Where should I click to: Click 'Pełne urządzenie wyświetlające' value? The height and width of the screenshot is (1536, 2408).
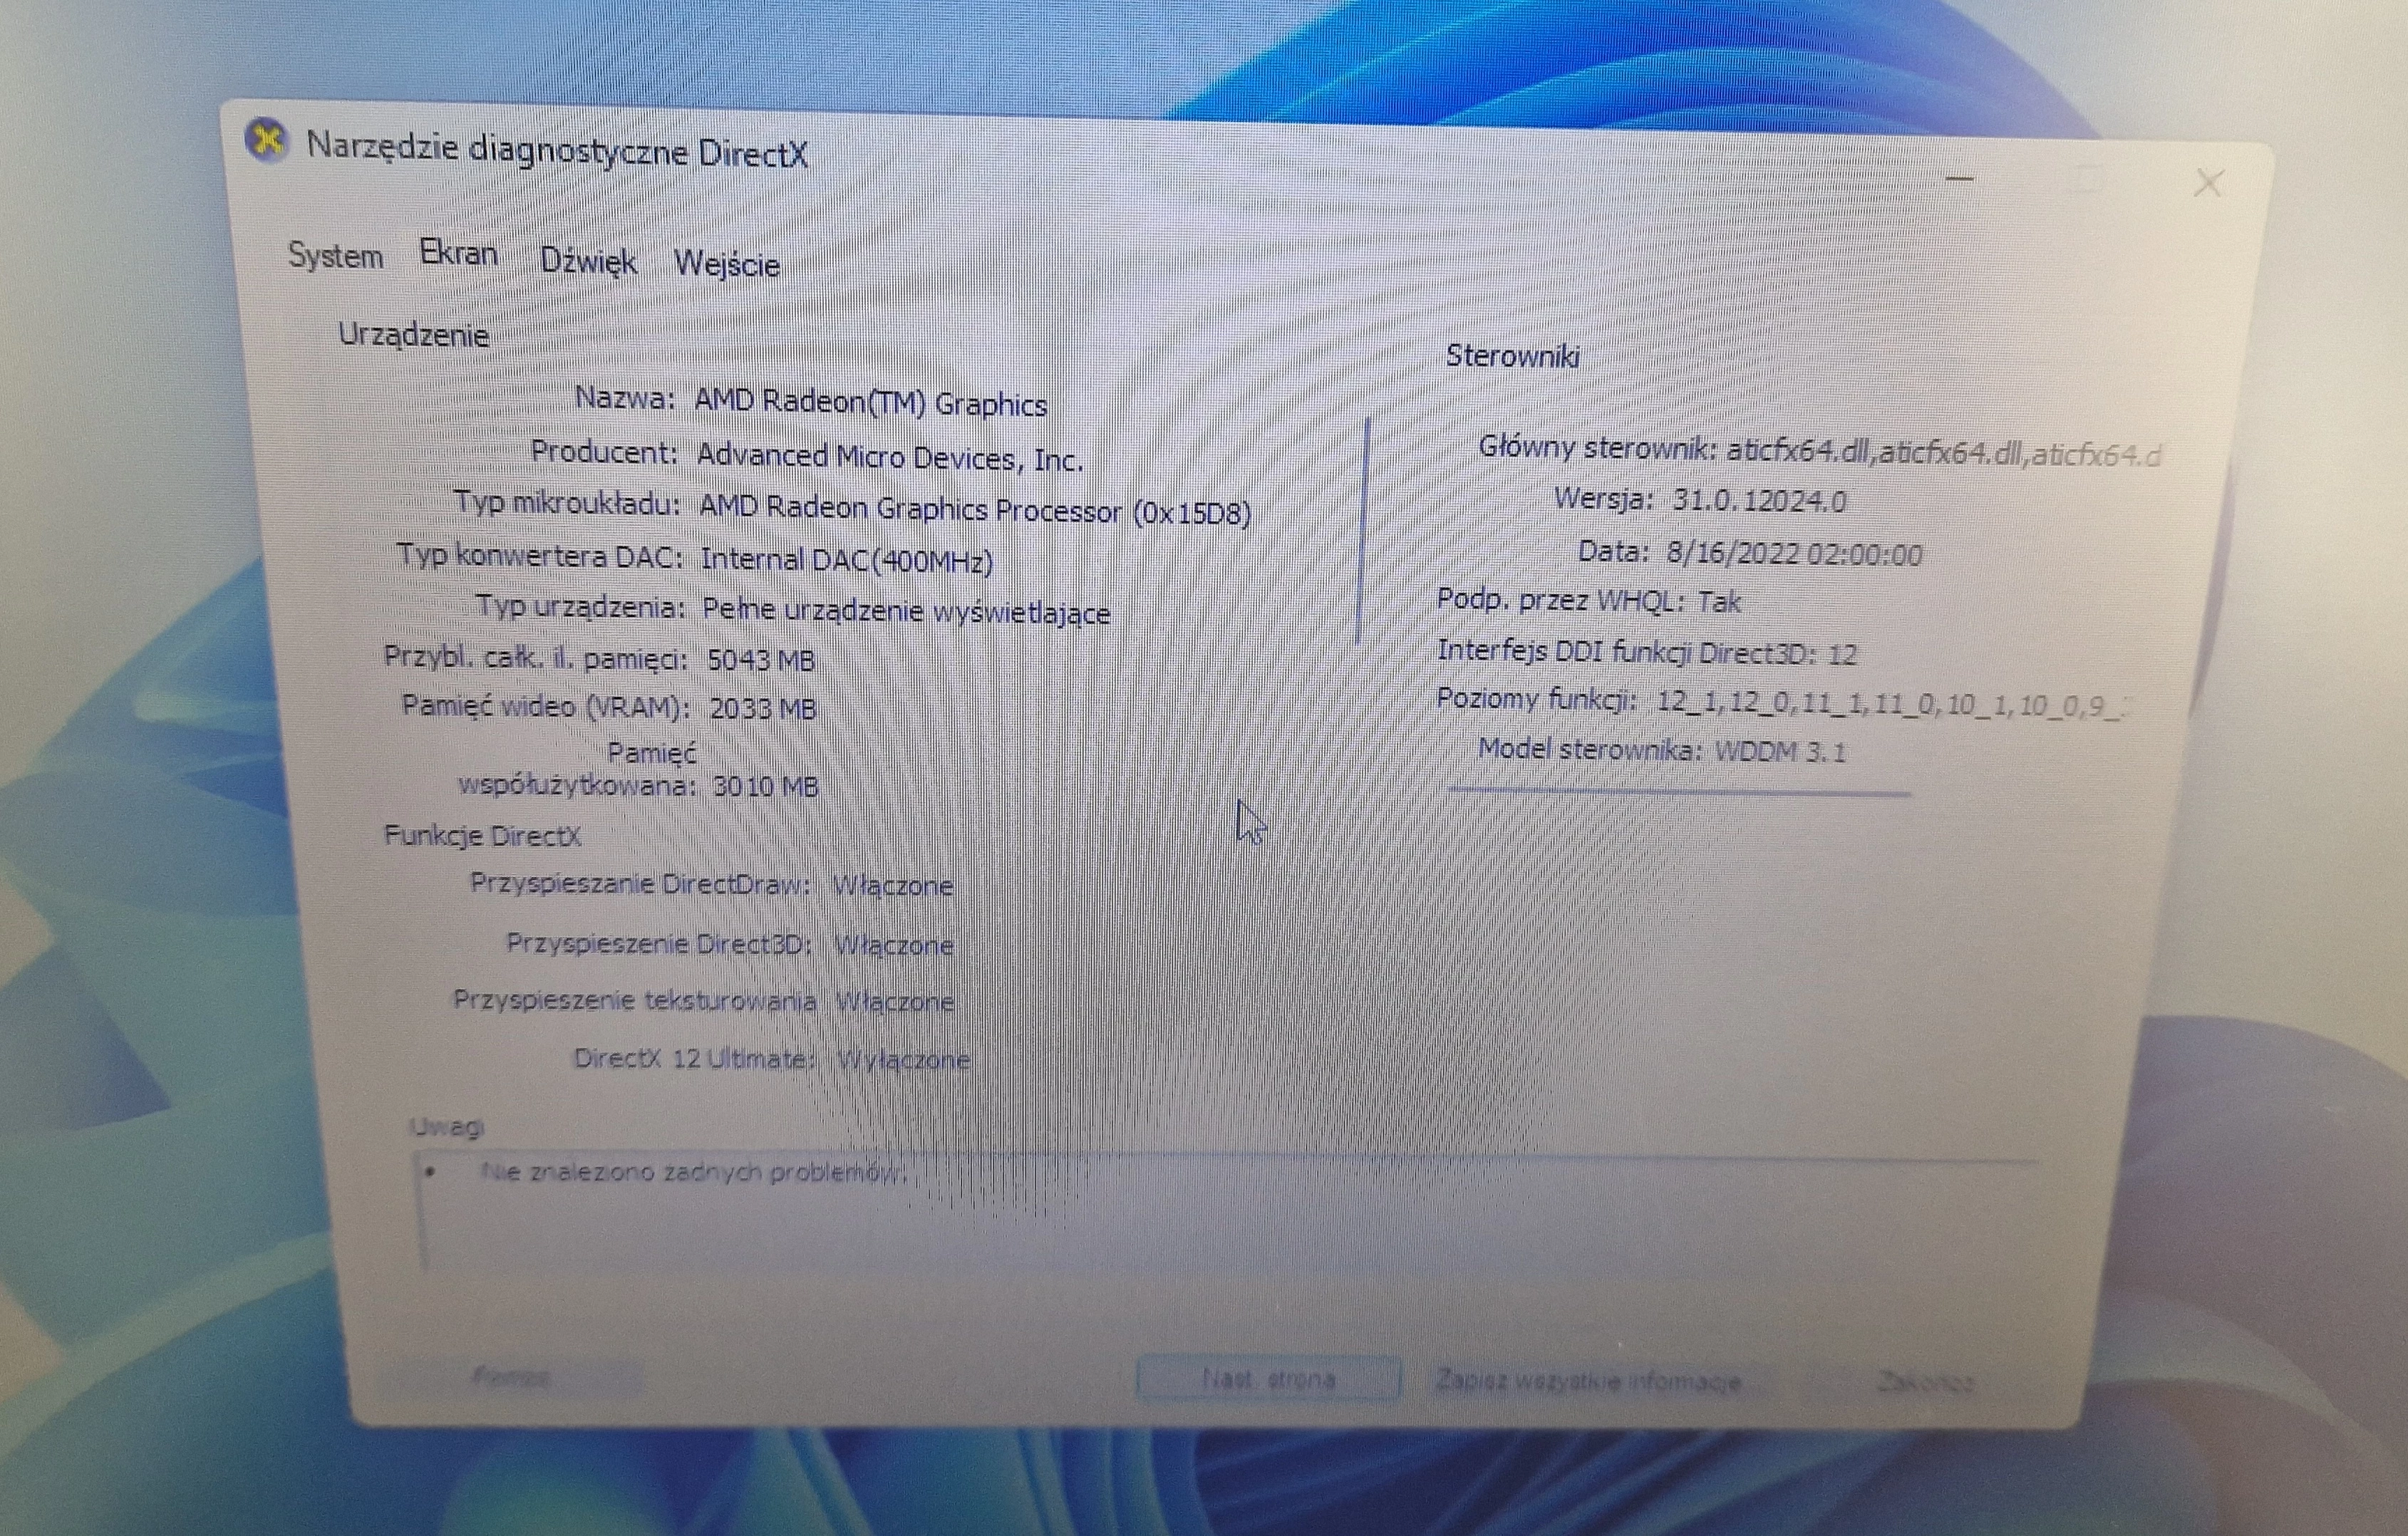pyautogui.click(x=906, y=610)
